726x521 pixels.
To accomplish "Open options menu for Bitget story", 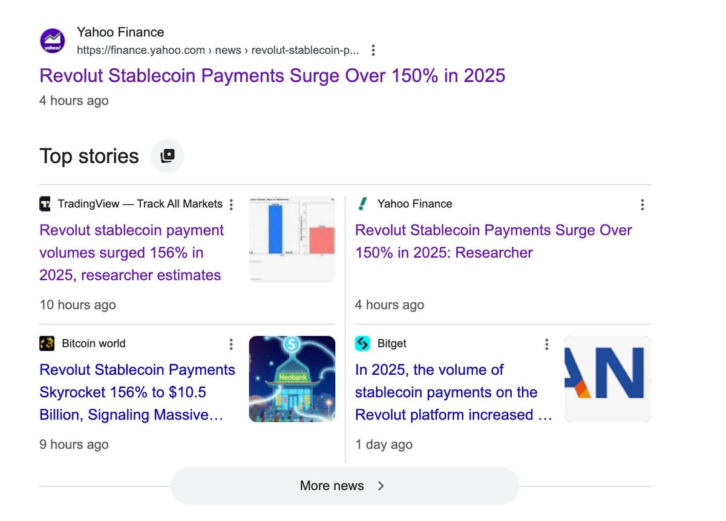I will (547, 345).
